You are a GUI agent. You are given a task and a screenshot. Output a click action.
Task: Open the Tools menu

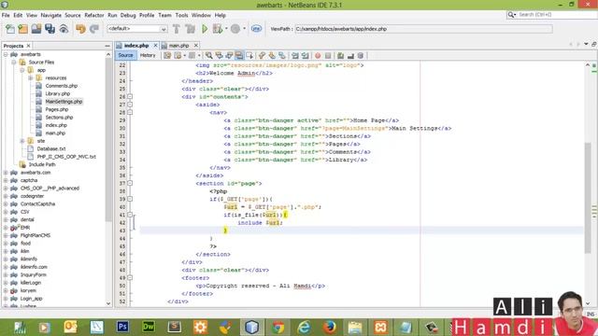click(x=181, y=15)
